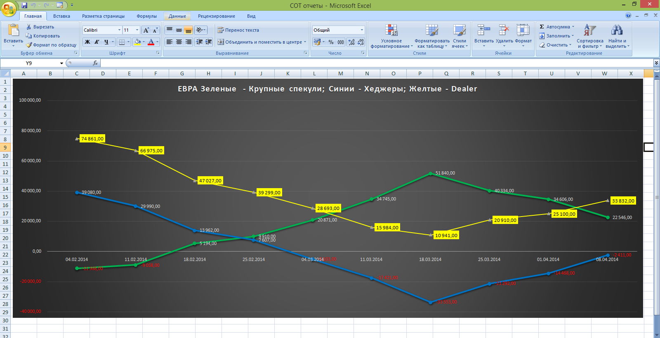
Task: Open Найти и выделить menu
Action: tap(617, 36)
